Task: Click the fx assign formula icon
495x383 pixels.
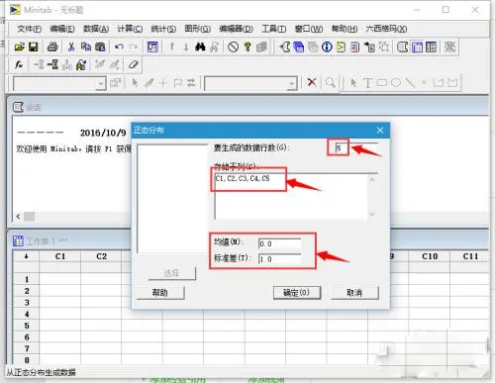Action: click(19, 65)
